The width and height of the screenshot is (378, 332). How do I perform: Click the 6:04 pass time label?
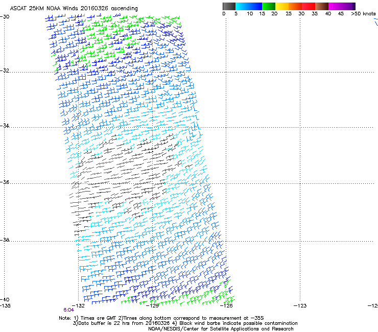point(69,310)
